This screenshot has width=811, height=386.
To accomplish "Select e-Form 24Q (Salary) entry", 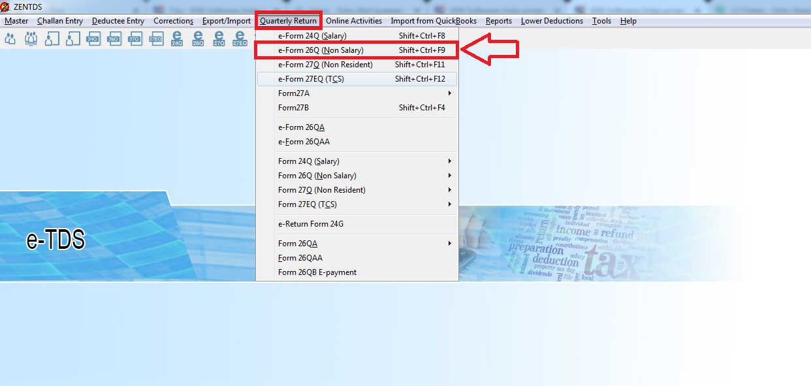I will pos(357,36).
